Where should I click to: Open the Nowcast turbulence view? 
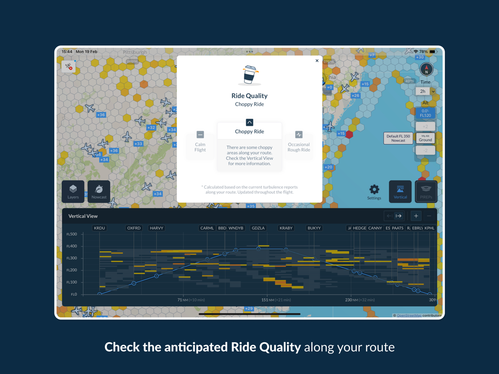point(99,191)
